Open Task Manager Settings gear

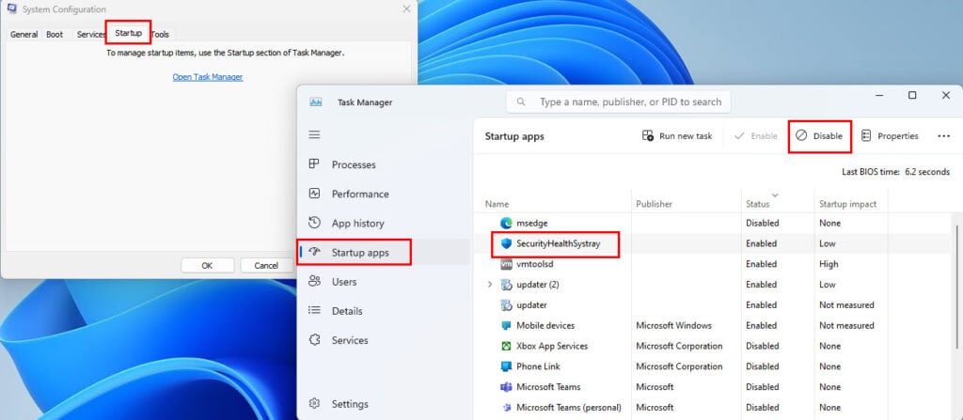pos(314,403)
